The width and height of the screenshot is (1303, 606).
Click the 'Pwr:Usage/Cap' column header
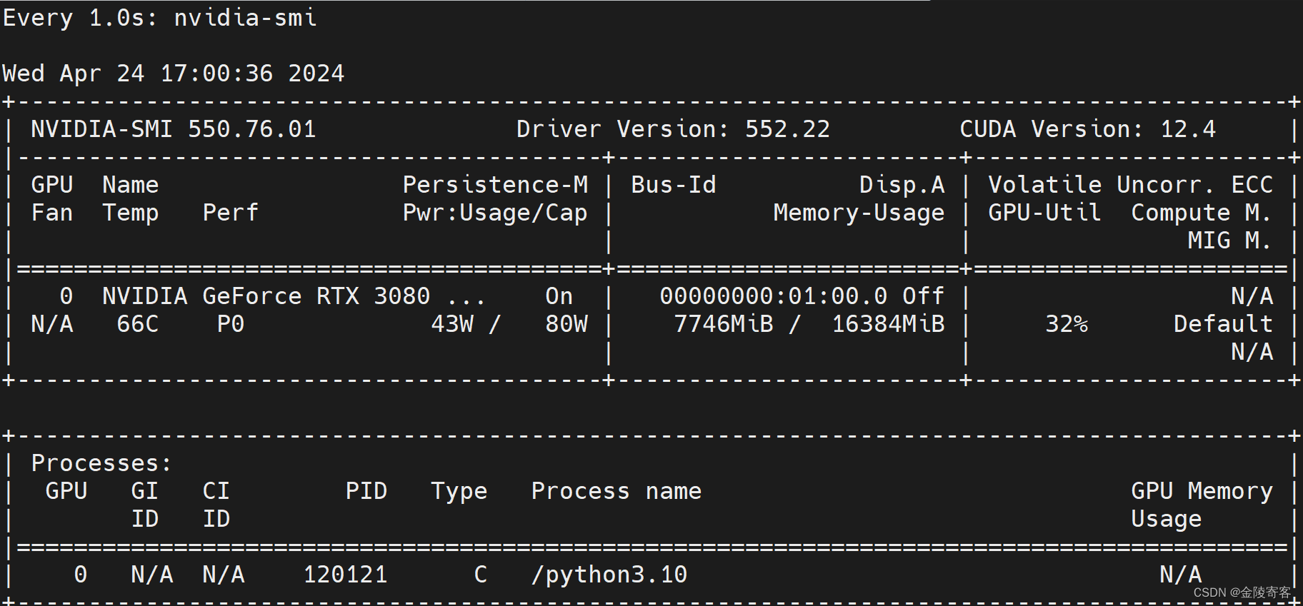point(495,213)
